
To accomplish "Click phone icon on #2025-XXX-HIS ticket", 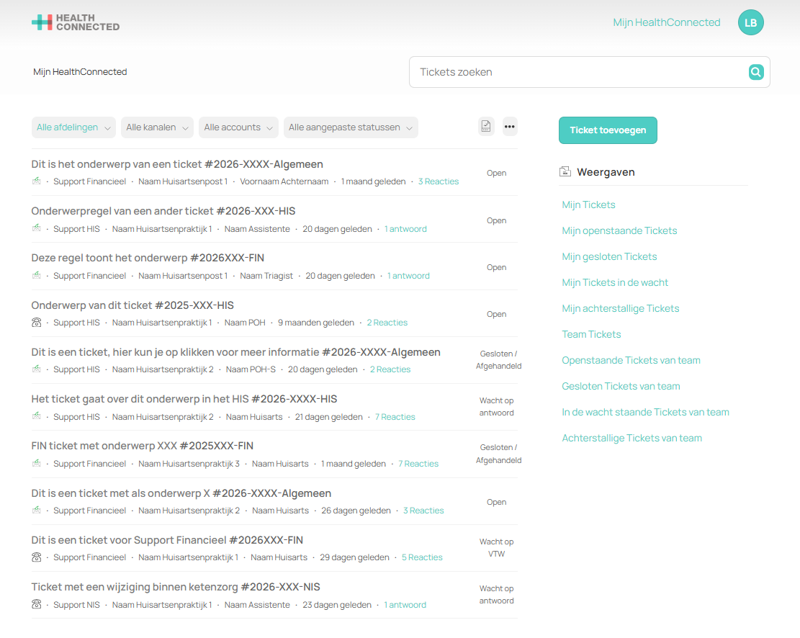I will [x=36, y=323].
